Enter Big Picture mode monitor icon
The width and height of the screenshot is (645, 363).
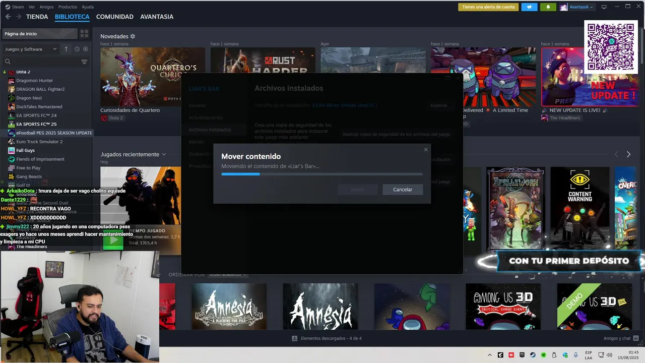[604, 7]
